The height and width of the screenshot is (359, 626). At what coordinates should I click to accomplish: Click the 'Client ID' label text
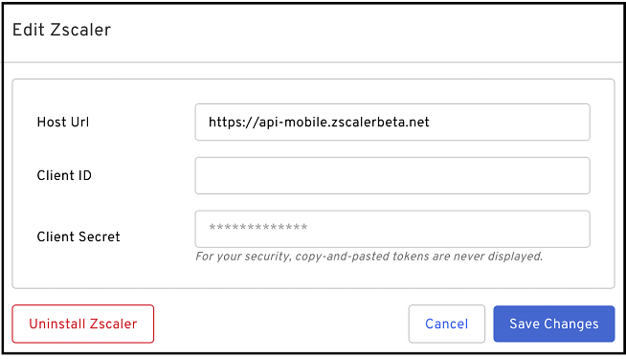tap(64, 176)
